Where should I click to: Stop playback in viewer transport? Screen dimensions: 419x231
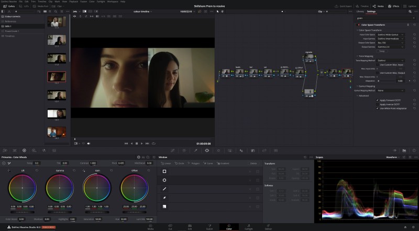click(x=137, y=144)
